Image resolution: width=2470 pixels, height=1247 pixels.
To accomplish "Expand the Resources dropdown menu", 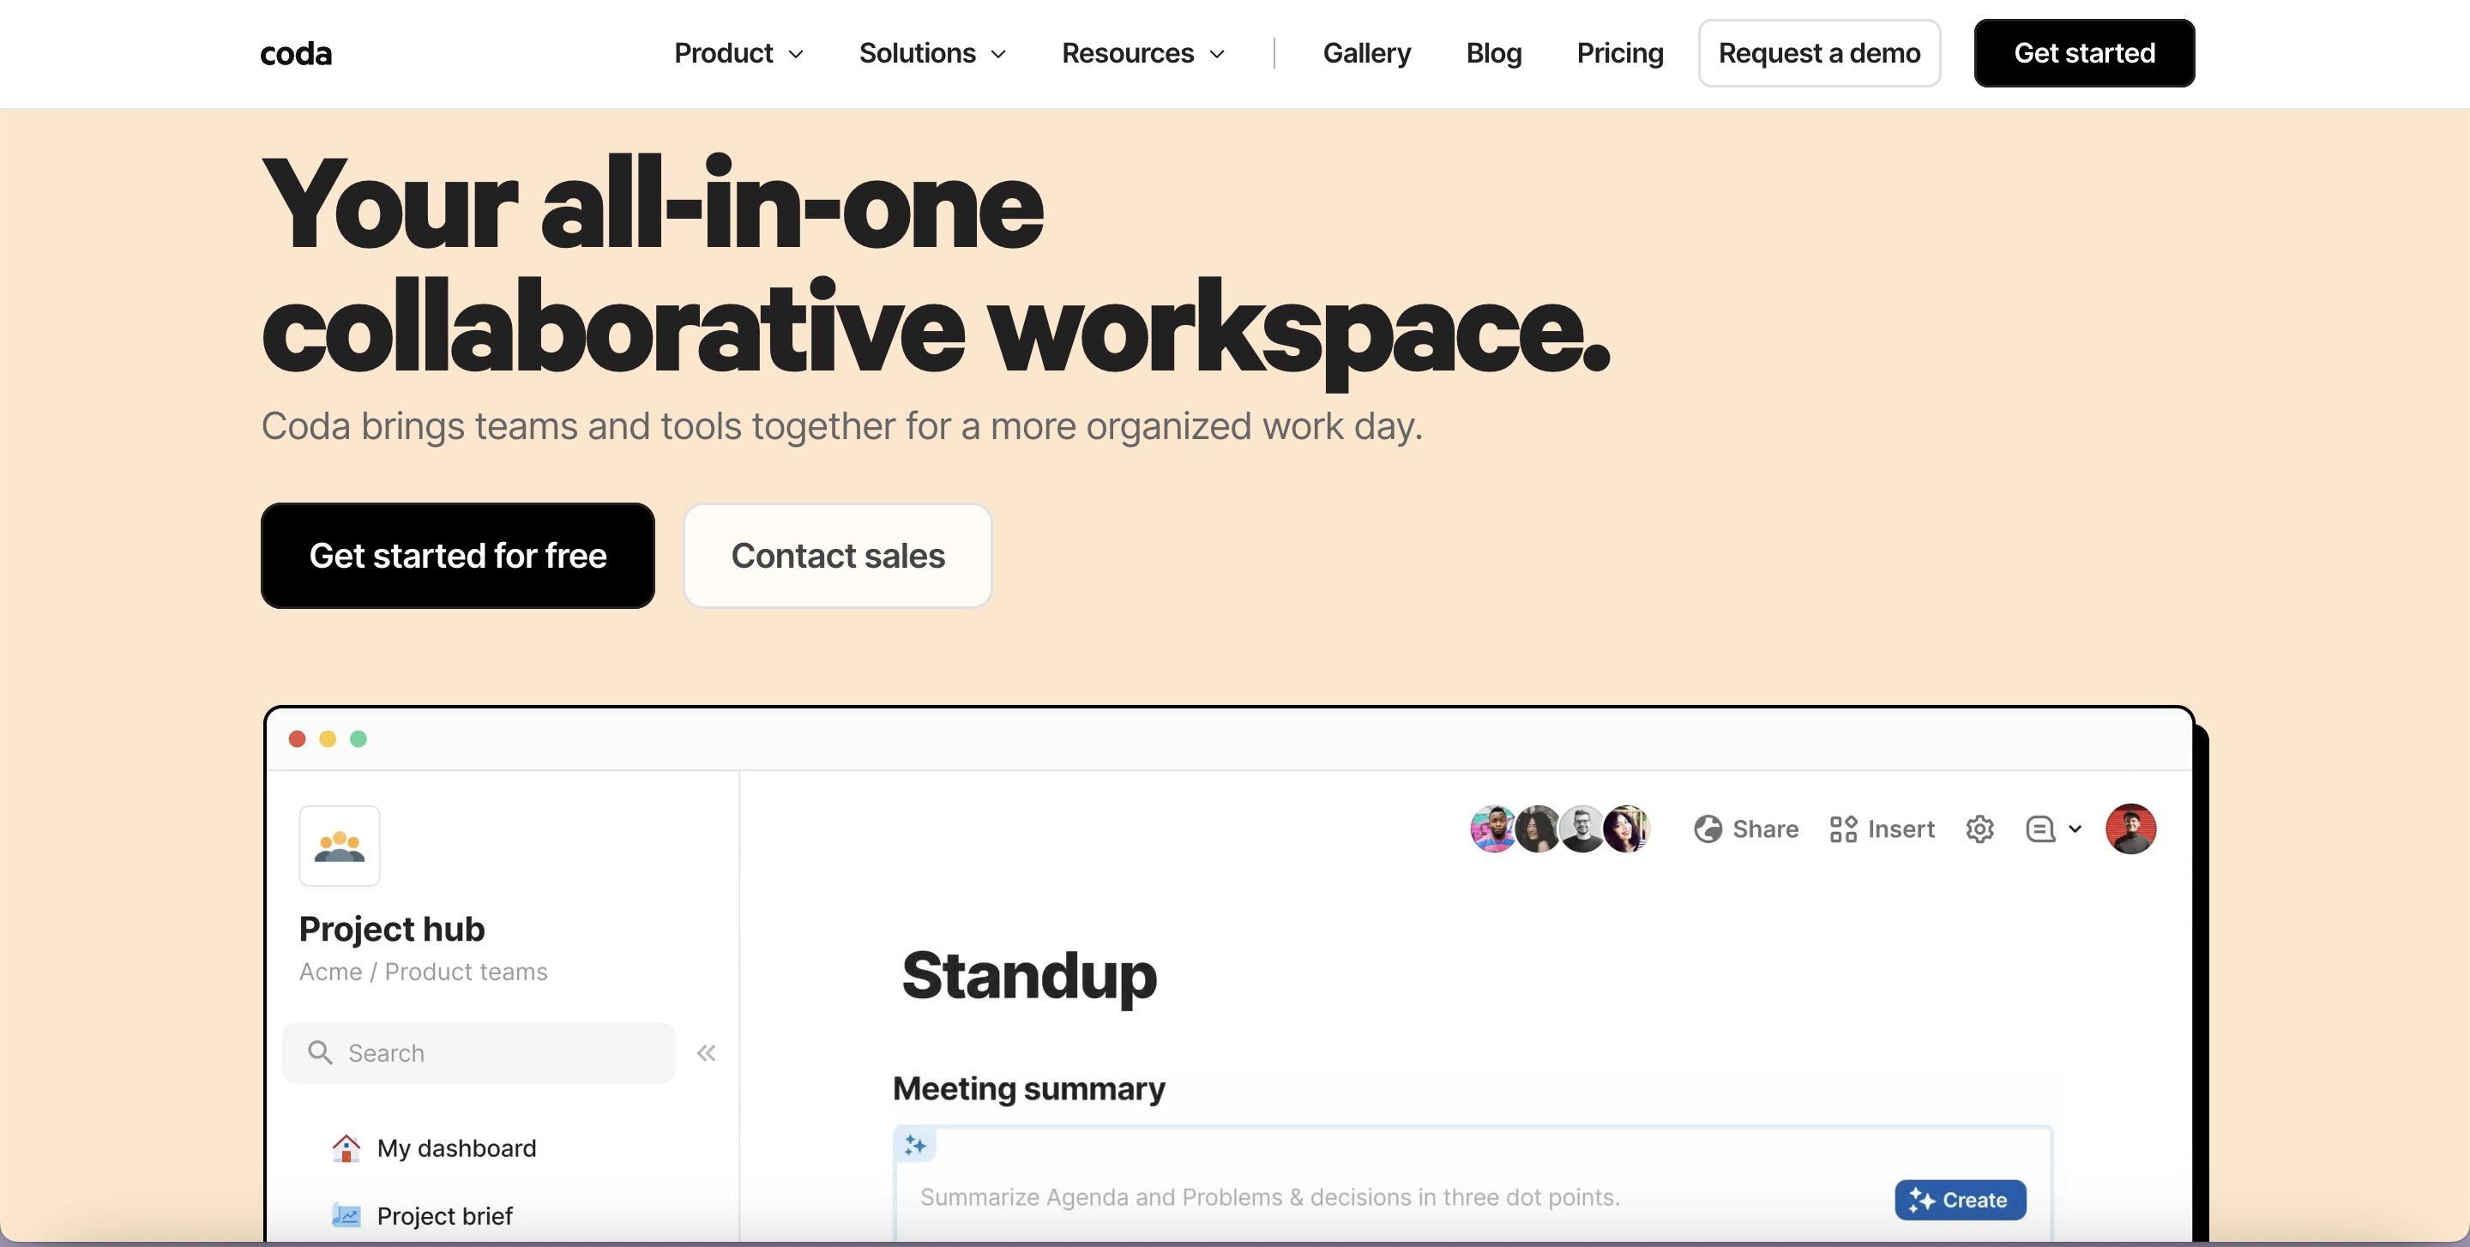I will click(x=1143, y=54).
